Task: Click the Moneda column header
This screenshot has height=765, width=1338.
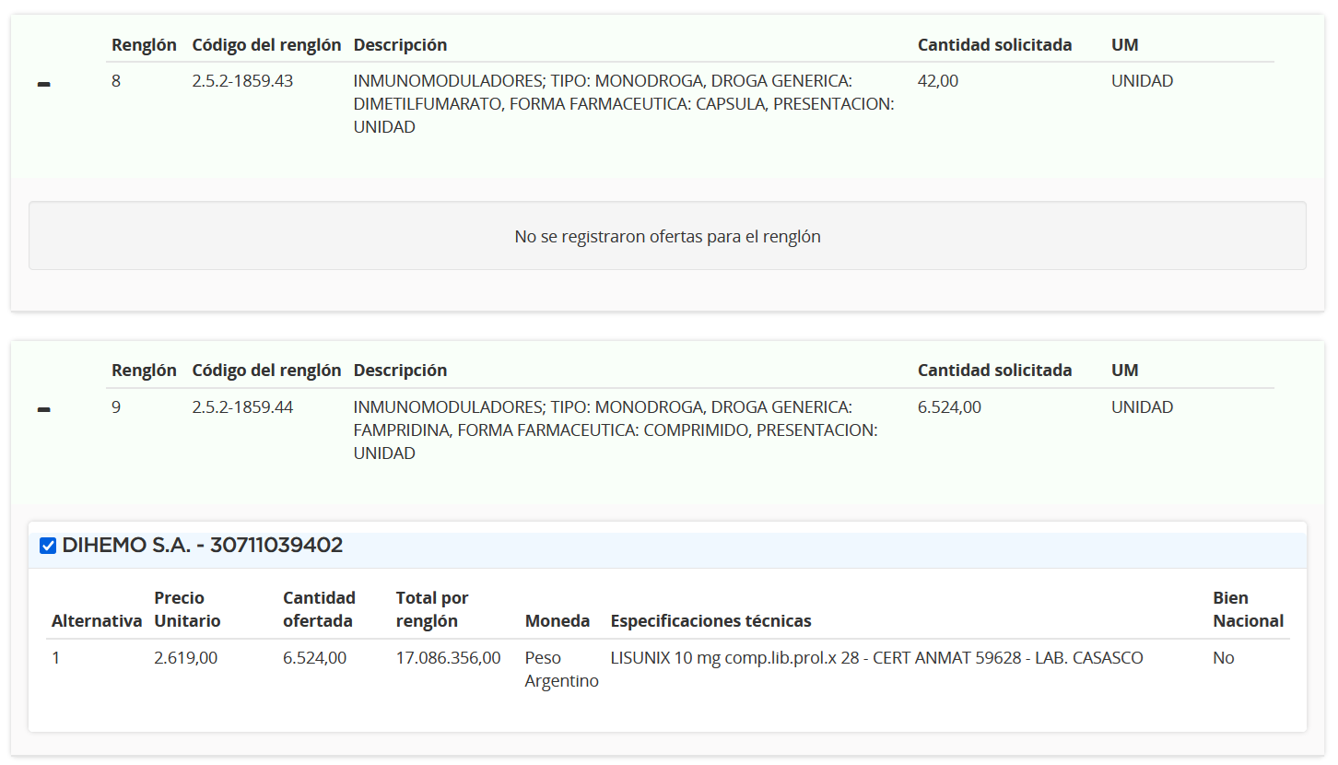Action: 557,621
